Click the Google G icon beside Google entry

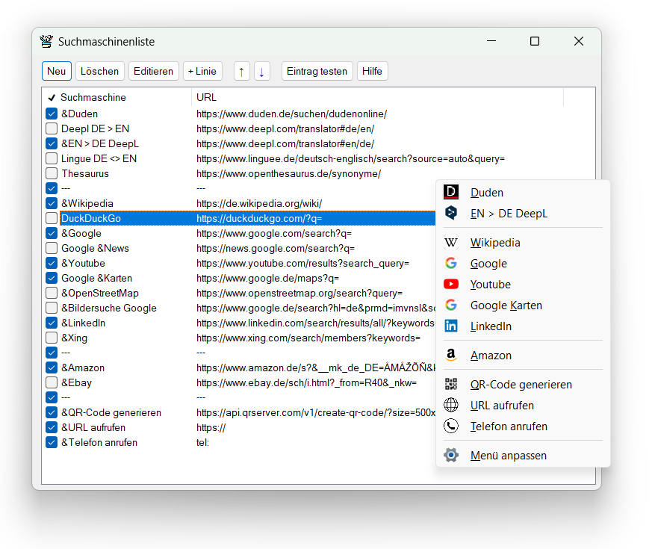pyautogui.click(x=450, y=263)
